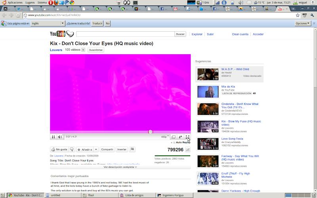
Task: Click the YouTube search input field
Action: pyautogui.click(x=125, y=34)
